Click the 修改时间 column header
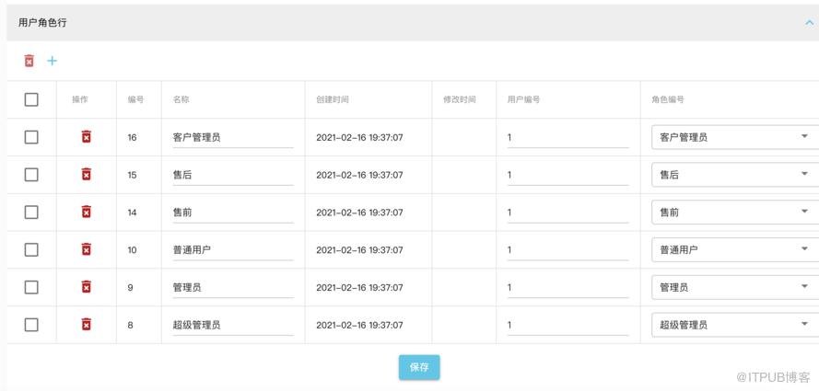 coord(460,99)
